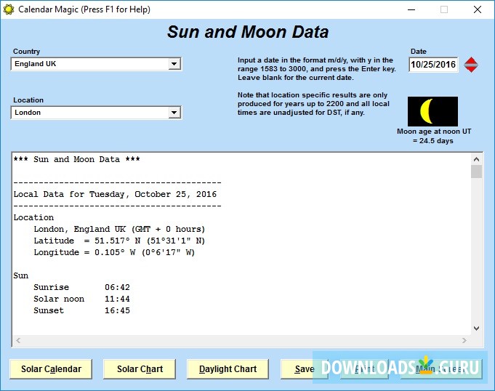Viewport: 495px width, 391px height.
Task: Click the Calendar Magic sun icon in title bar
Action: tap(9, 9)
